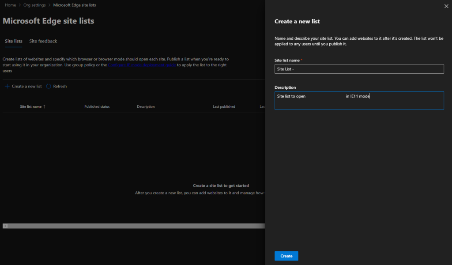
Task: Sort by the Site list name column
Action: pos(31,106)
